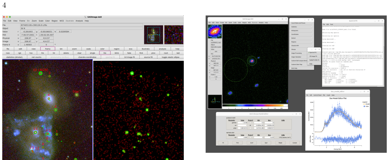
Task: Click the compass panner box in the right ds9 window
Action: coord(215,101)
